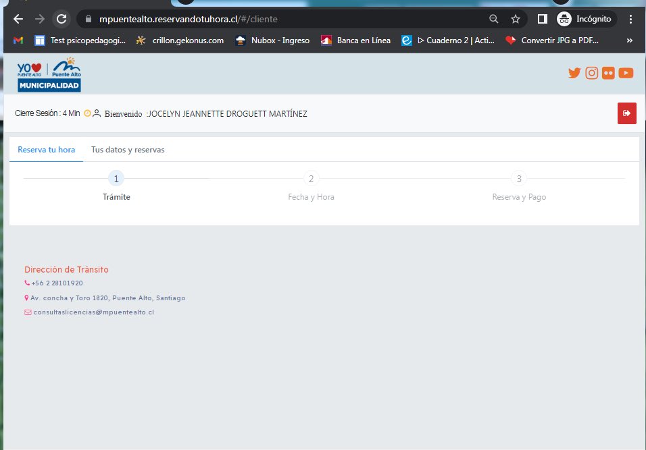Switch to Tus datos y reservas tab

pos(128,150)
